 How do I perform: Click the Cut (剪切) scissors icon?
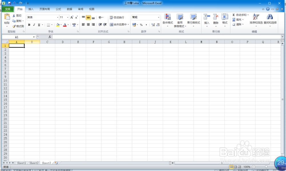click(14, 16)
